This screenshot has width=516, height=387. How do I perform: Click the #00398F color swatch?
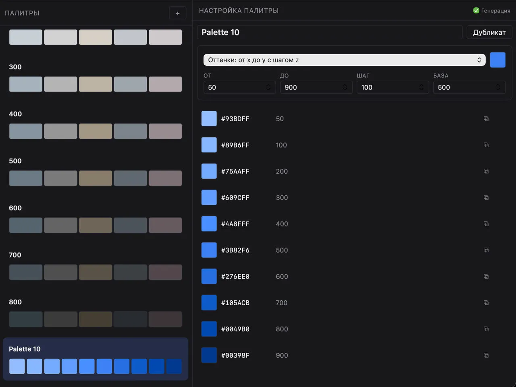[x=209, y=355]
